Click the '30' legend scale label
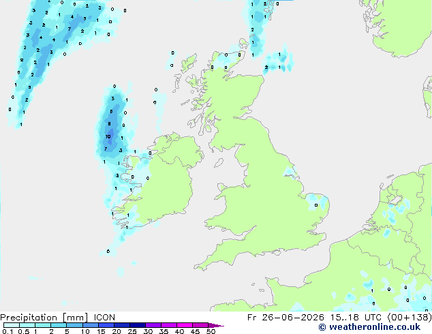This screenshot has width=432, height=334. coord(148,331)
